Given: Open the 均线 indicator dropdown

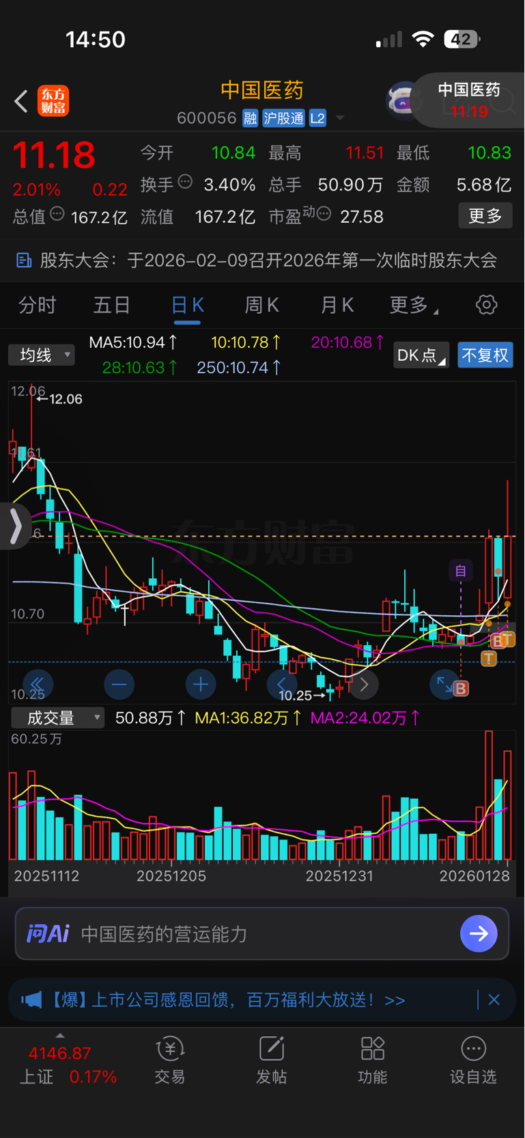Looking at the screenshot, I should (42, 355).
